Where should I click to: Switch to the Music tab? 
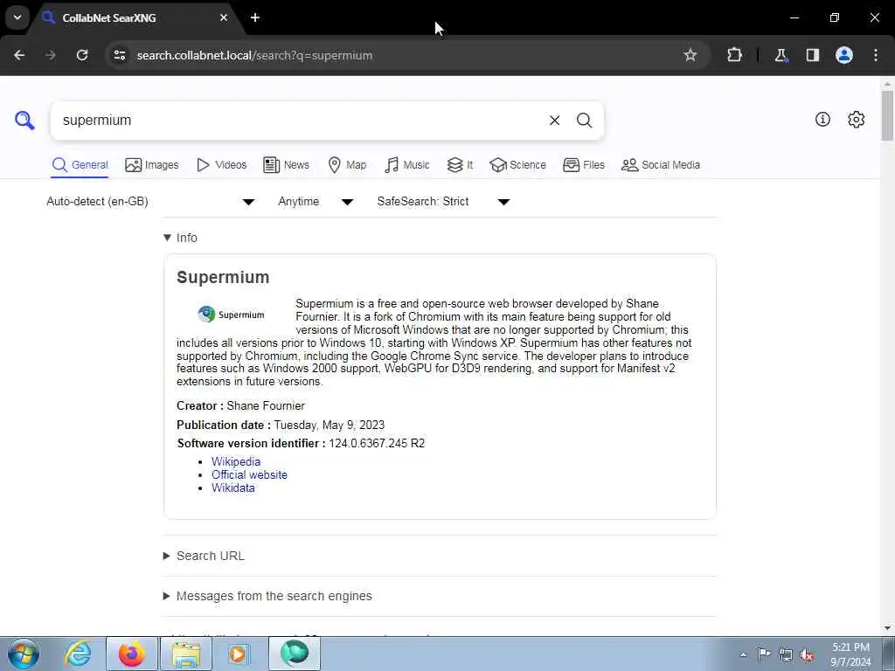point(407,165)
